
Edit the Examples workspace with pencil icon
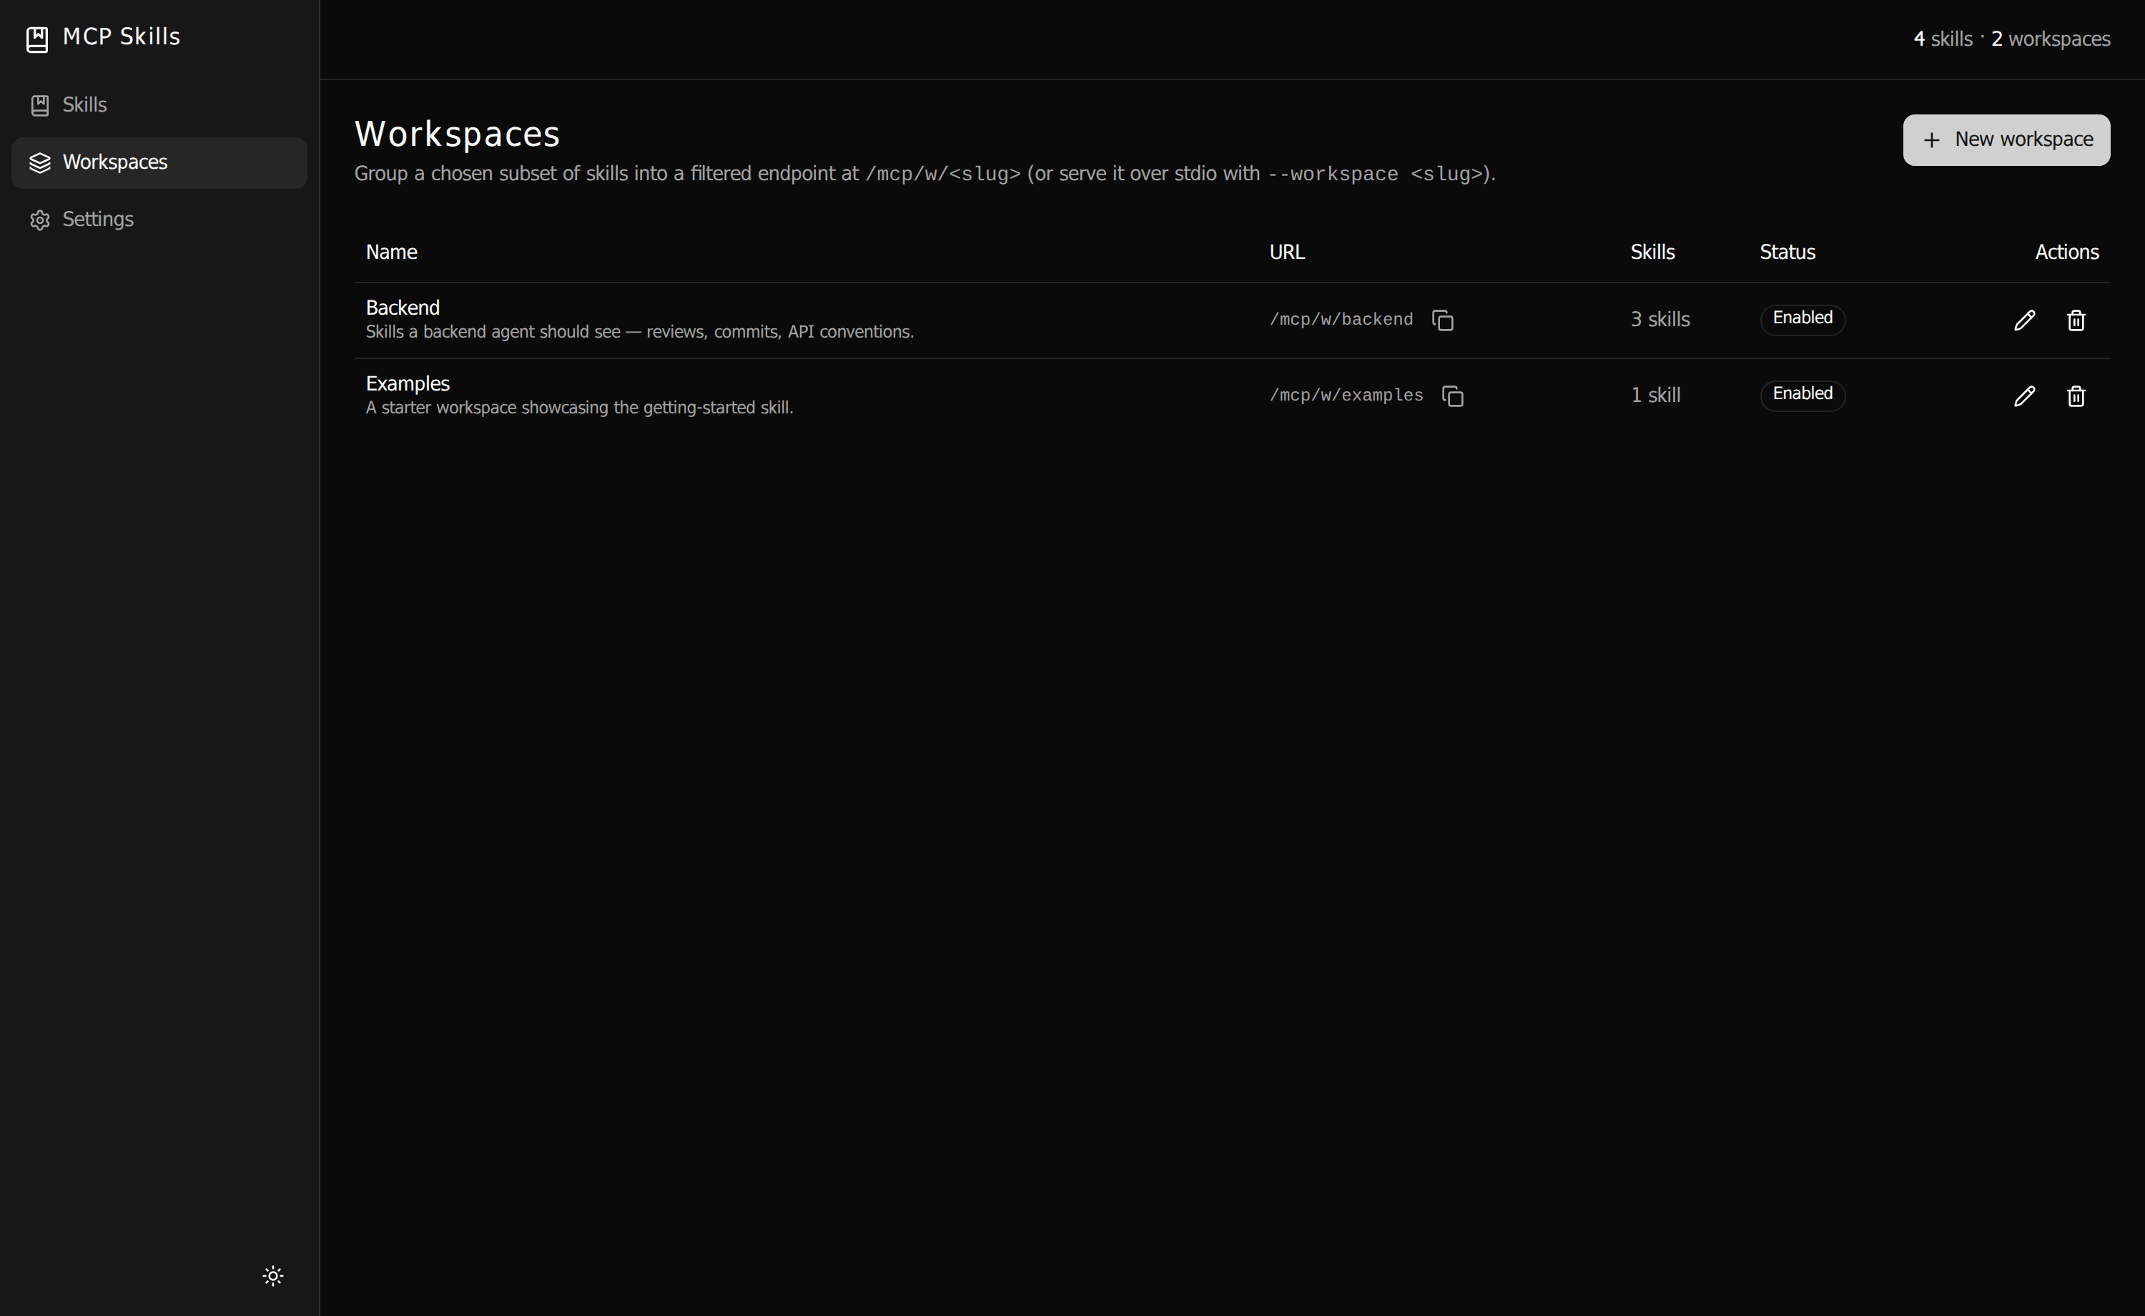[x=2025, y=396]
